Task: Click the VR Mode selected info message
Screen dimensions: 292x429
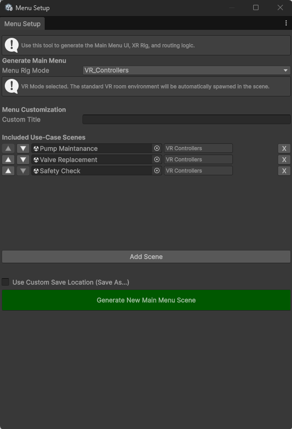Action: (145, 86)
